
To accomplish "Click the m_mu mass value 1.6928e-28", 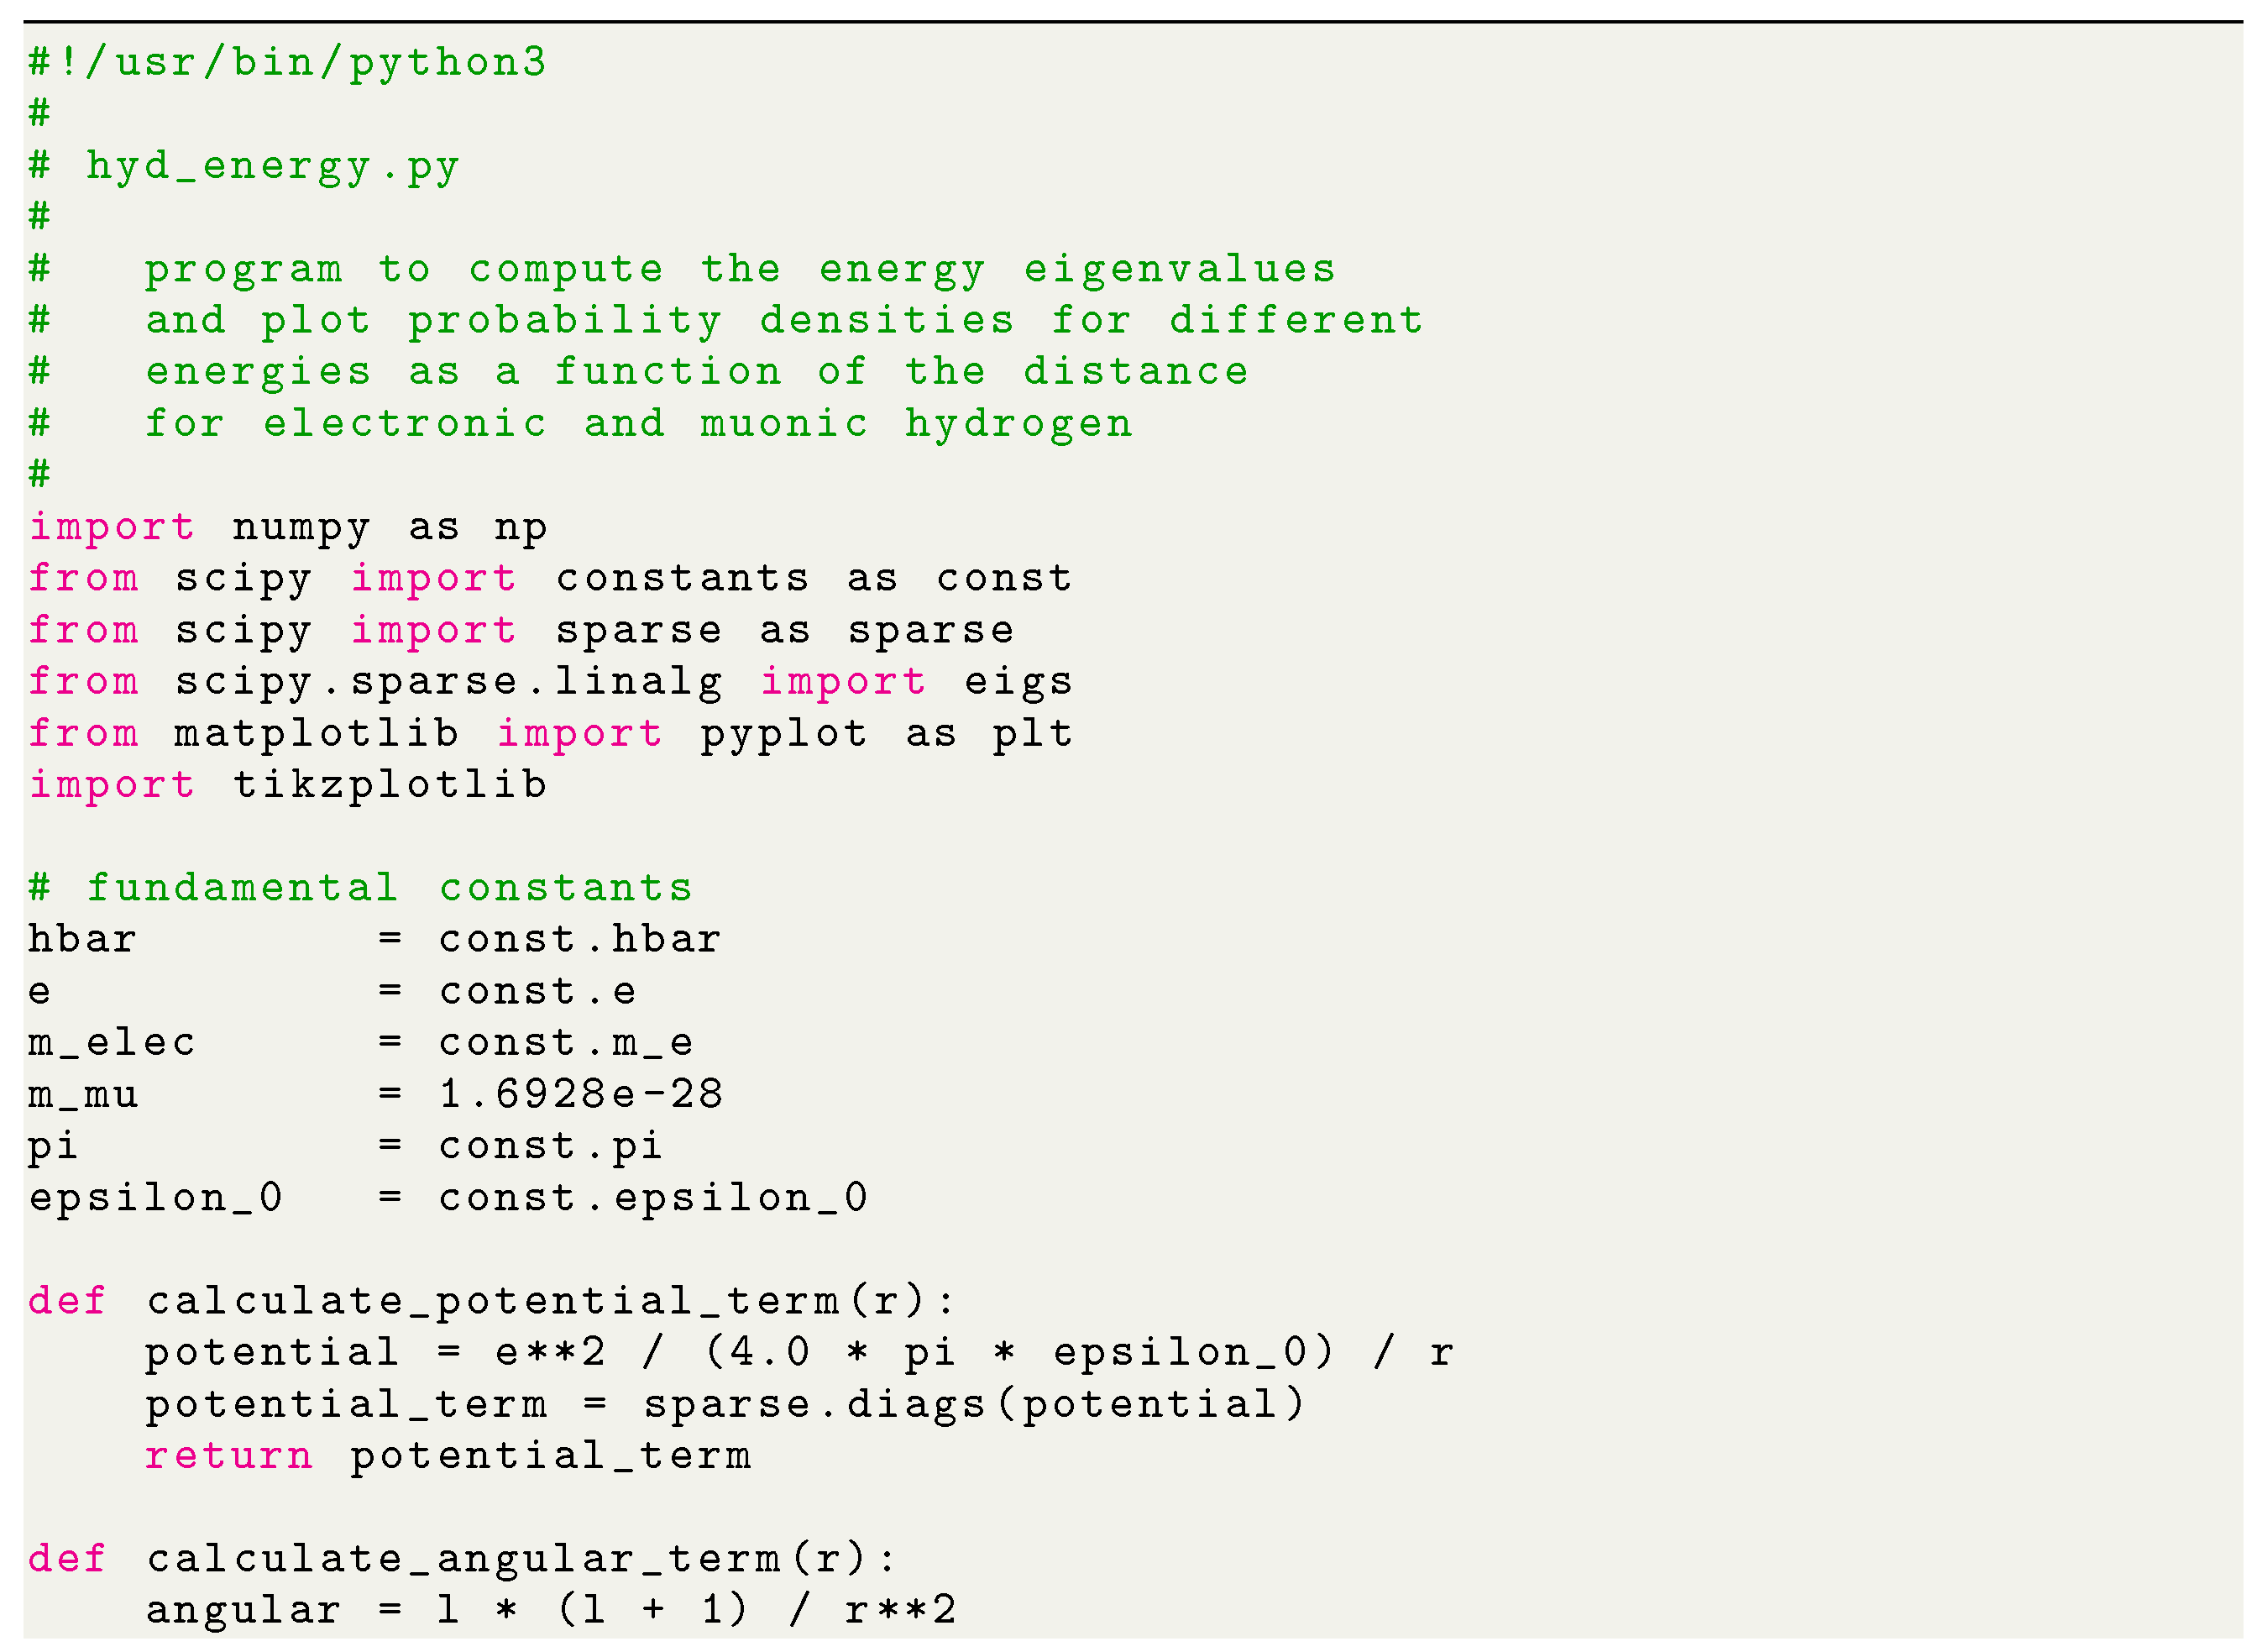I will click(x=650, y=1086).
